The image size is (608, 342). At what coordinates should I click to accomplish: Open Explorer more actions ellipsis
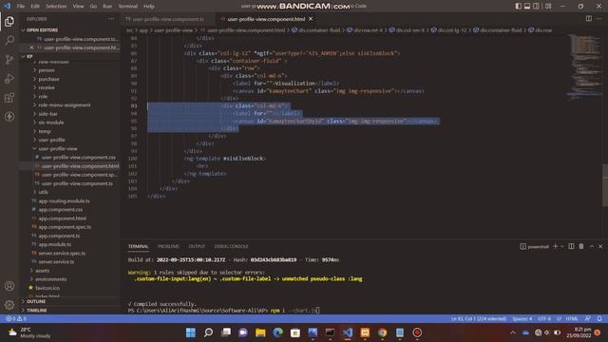point(111,19)
